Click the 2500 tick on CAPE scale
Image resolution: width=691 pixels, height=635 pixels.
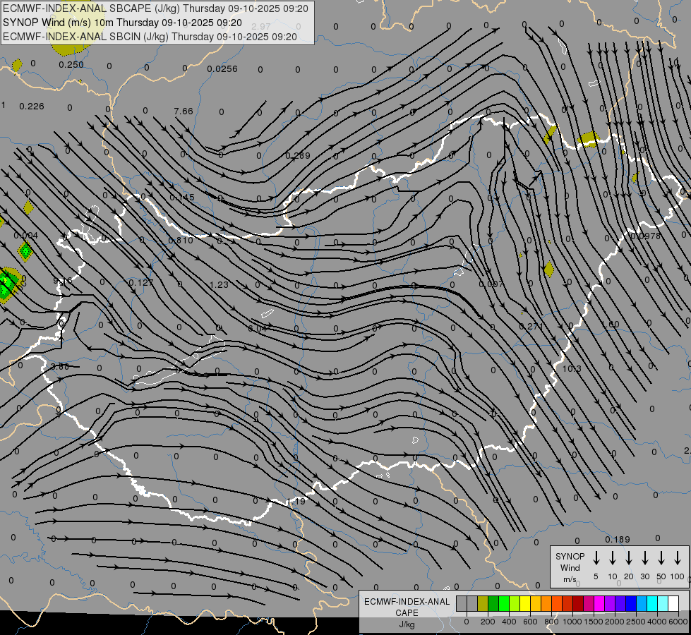tap(635, 622)
